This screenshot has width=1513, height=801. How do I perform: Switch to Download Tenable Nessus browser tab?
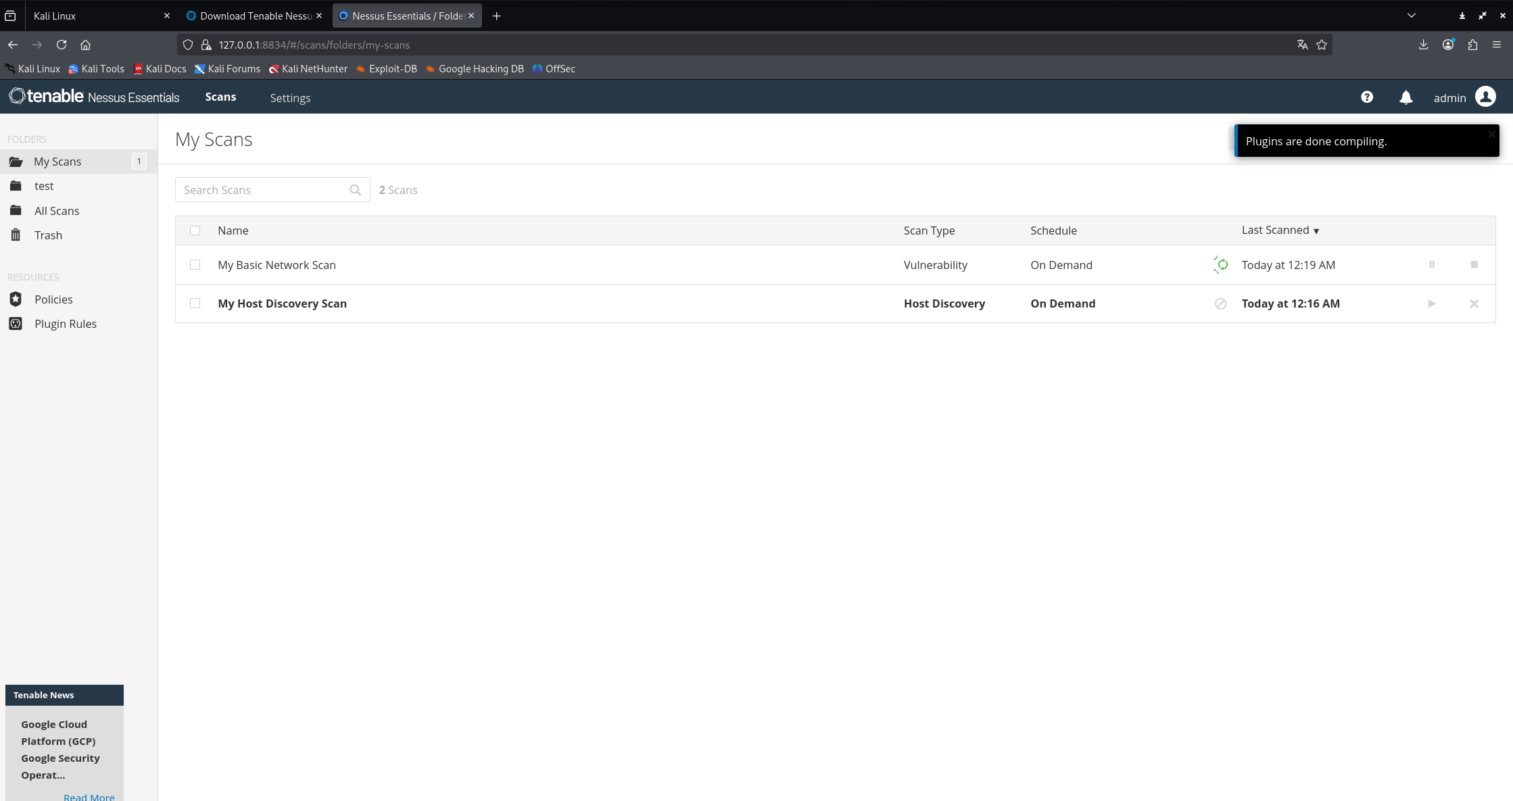tap(256, 16)
